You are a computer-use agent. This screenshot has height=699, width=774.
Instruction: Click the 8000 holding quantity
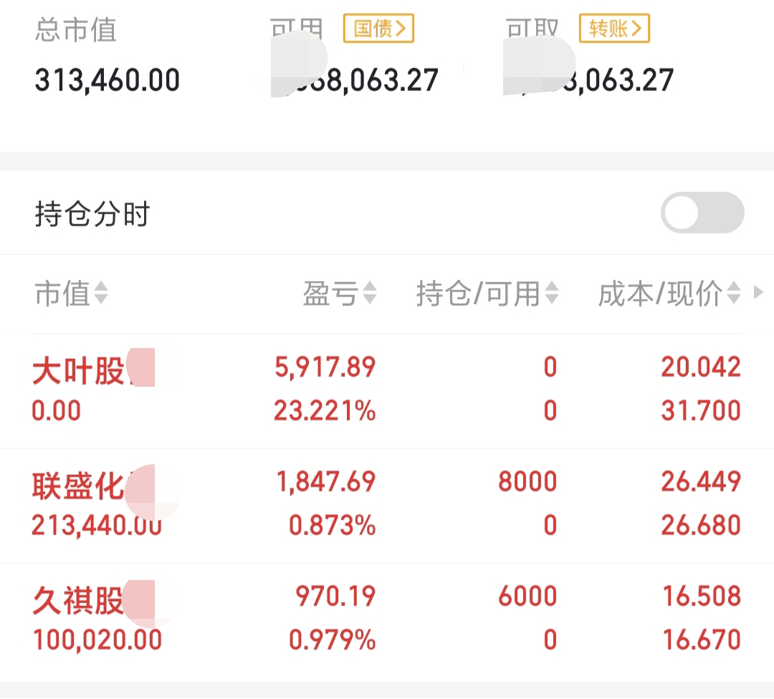(527, 481)
